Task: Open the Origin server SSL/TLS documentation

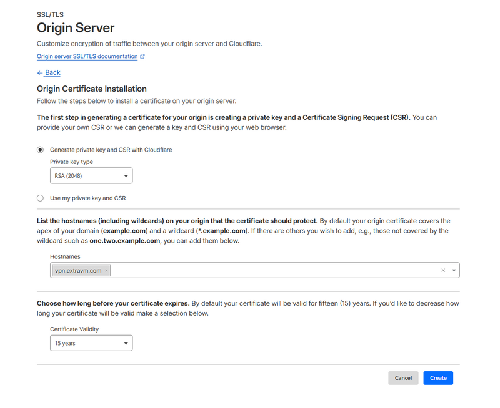Action: pyautogui.click(x=85, y=56)
